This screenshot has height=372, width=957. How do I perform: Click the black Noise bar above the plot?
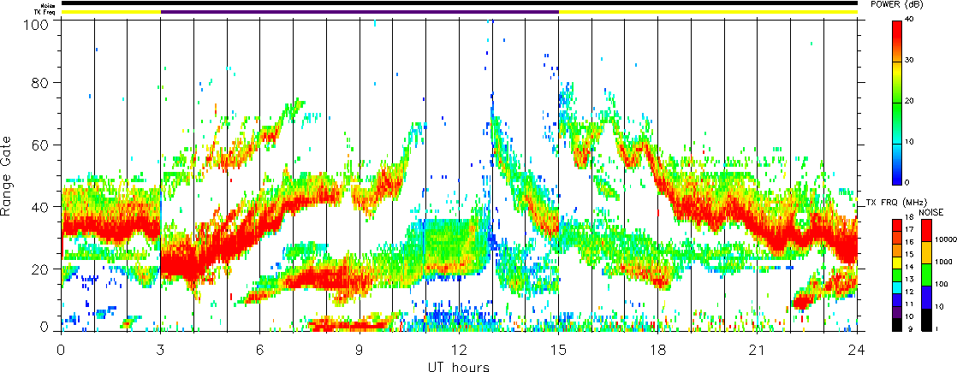pos(459,3)
